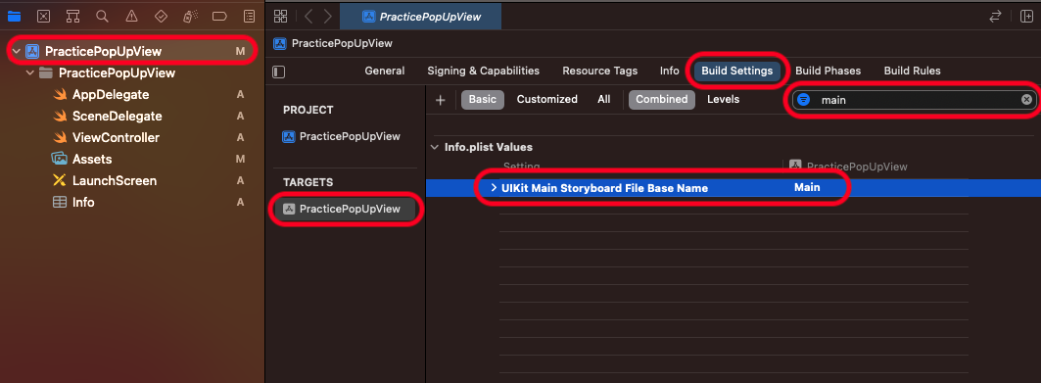Collapse the Info.plist Values section
1041x383 pixels.
pyautogui.click(x=434, y=147)
